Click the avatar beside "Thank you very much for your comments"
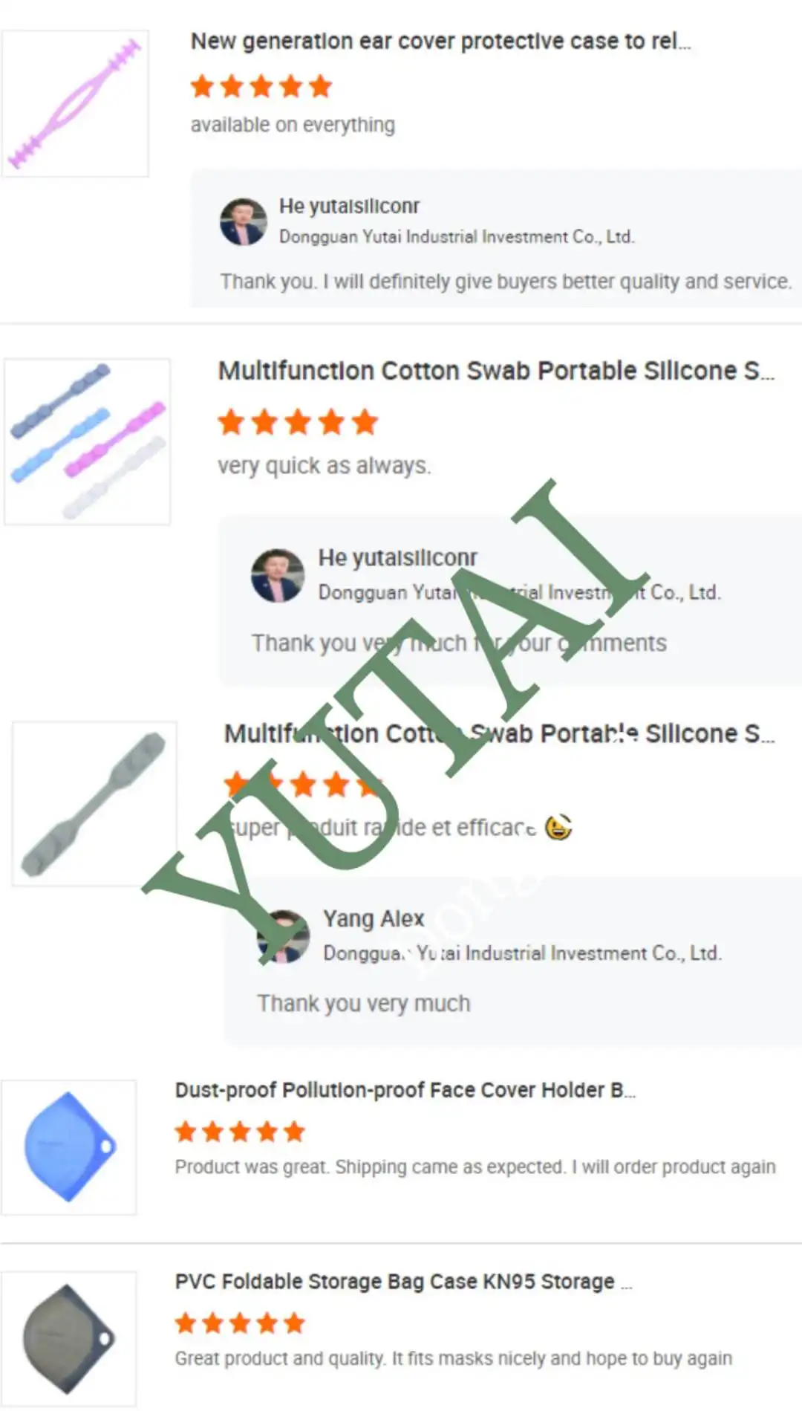Image resolution: width=802 pixels, height=1411 pixels. (x=278, y=576)
